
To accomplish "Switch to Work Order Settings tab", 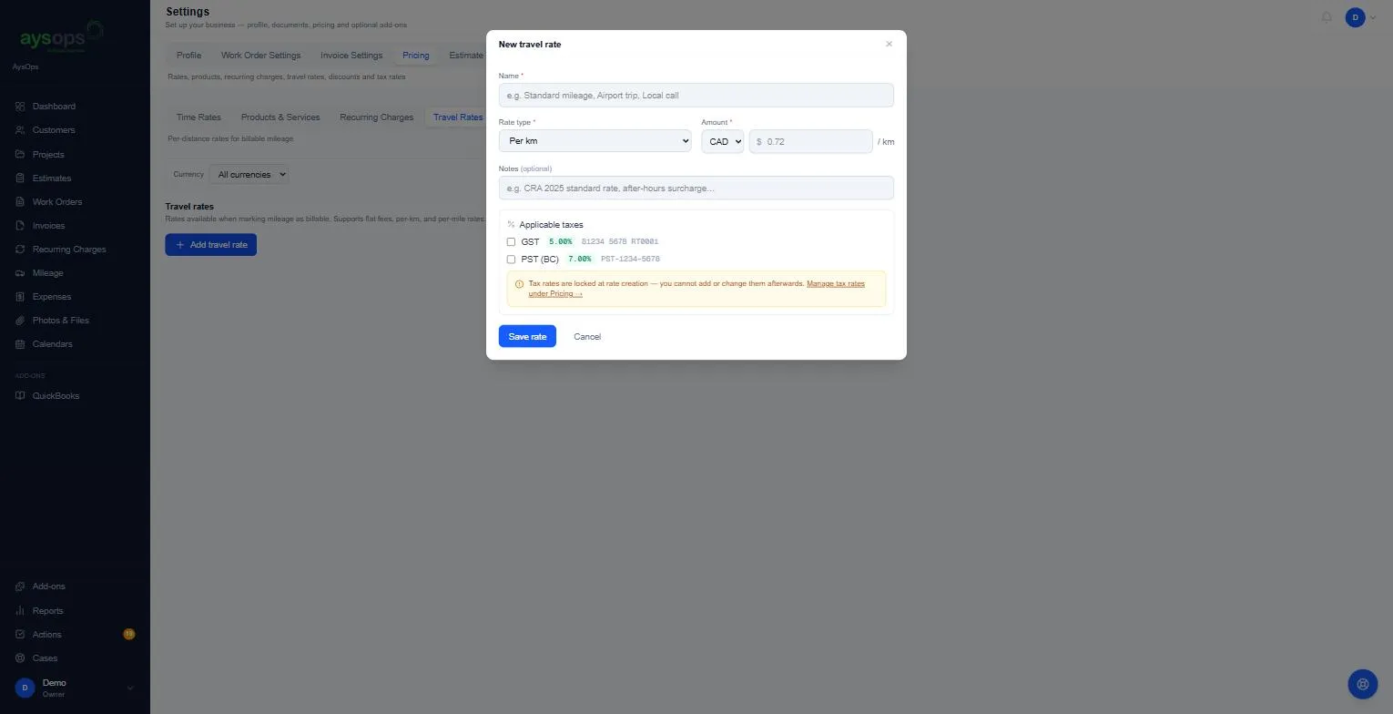I will tap(260, 56).
